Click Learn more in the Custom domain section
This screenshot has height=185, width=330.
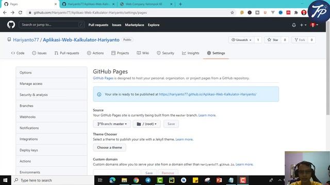point(244,164)
